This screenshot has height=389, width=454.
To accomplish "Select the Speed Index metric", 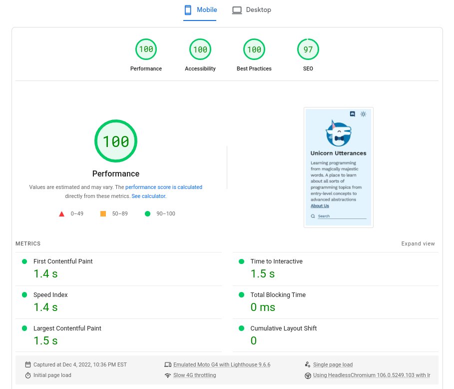I will point(119,302).
